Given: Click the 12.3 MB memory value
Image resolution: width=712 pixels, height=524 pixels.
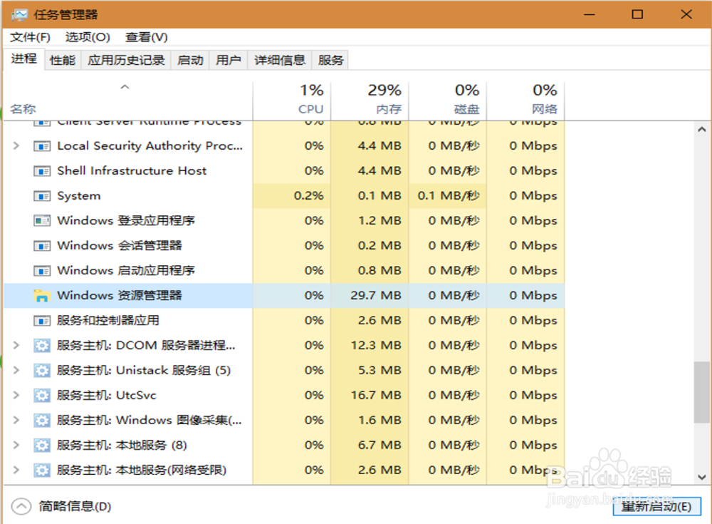Looking at the screenshot, I should point(376,346).
